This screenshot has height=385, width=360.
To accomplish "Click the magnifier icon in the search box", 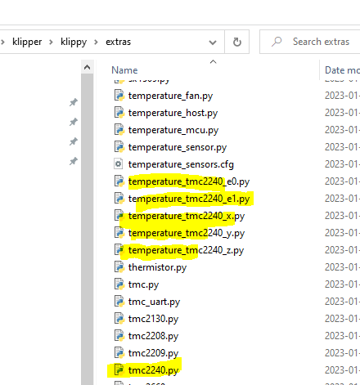I will tap(277, 42).
